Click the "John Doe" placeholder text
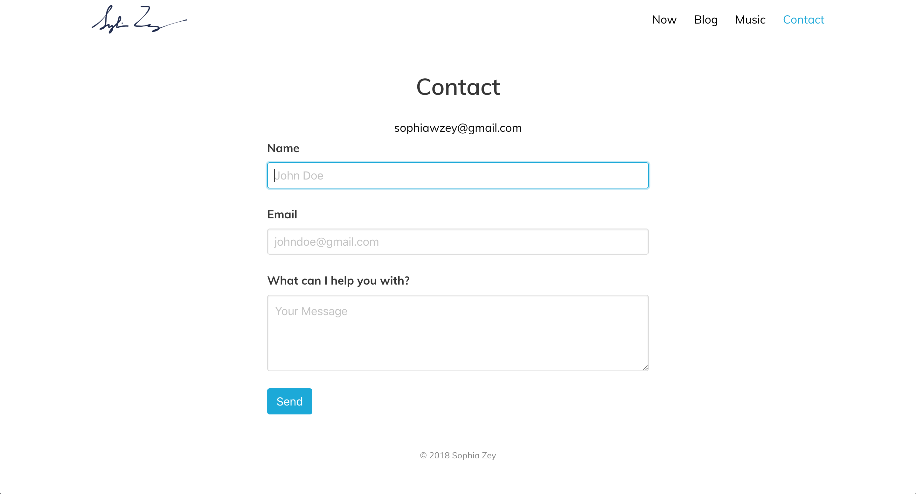Image resolution: width=916 pixels, height=494 pixels. (x=299, y=175)
